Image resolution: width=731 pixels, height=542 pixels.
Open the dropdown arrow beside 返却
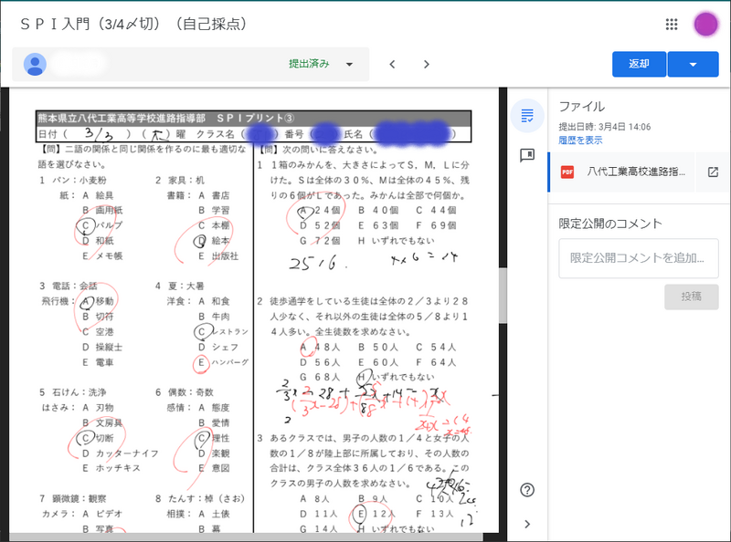coord(694,64)
